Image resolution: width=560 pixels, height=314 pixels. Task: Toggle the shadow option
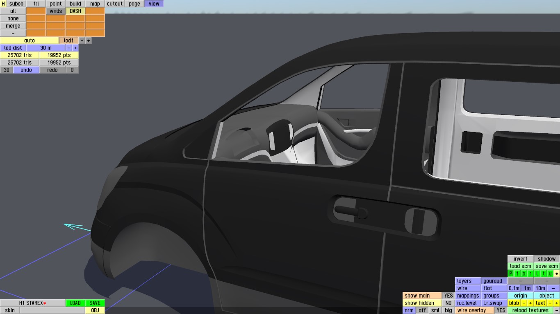tap(547, 259)
